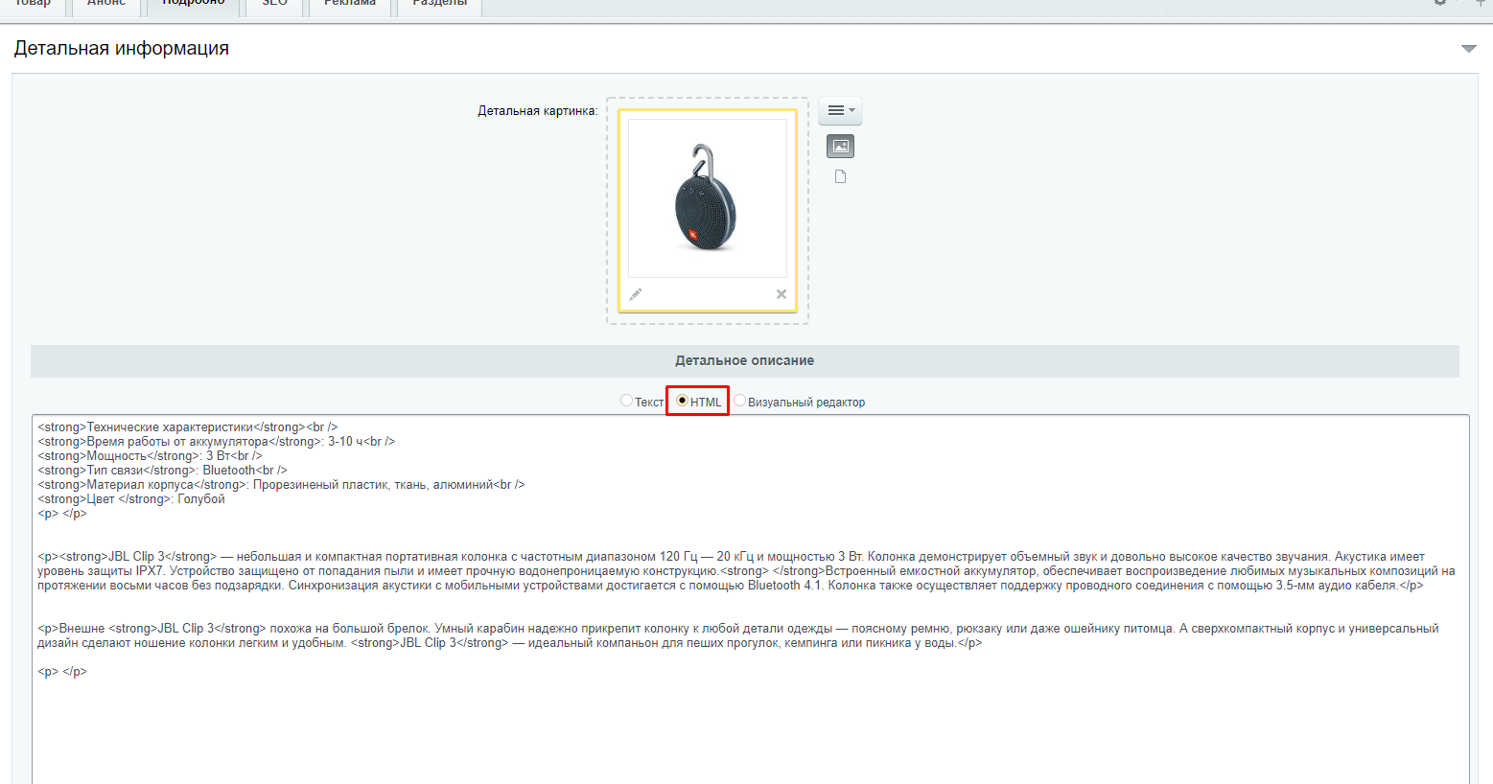Switch to Визуальный редактор mode

click(x=739, y=401)
